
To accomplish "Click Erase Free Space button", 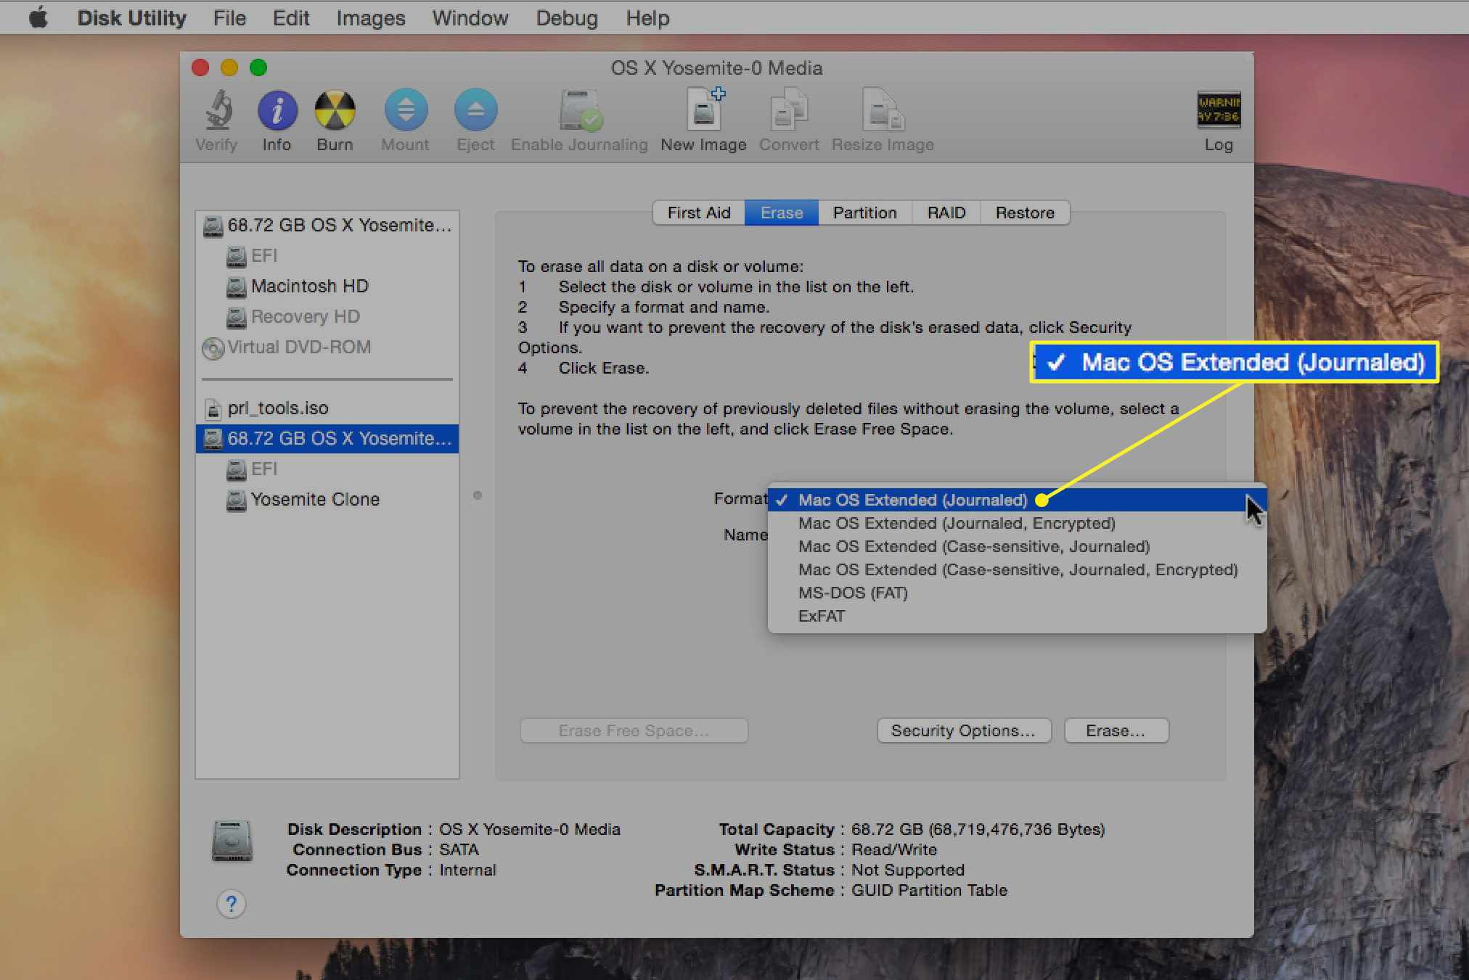I will point(634,730).
